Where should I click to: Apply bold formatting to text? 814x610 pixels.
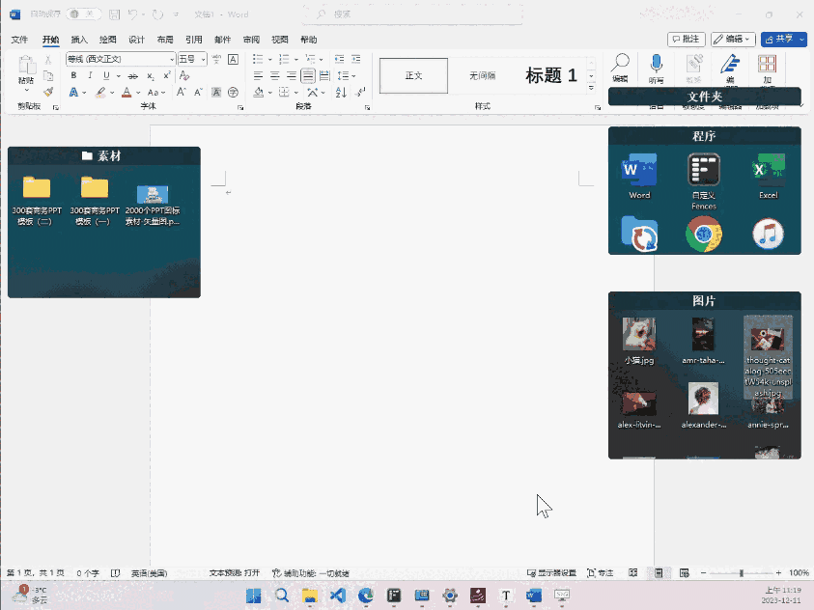(x=73, y=75)
